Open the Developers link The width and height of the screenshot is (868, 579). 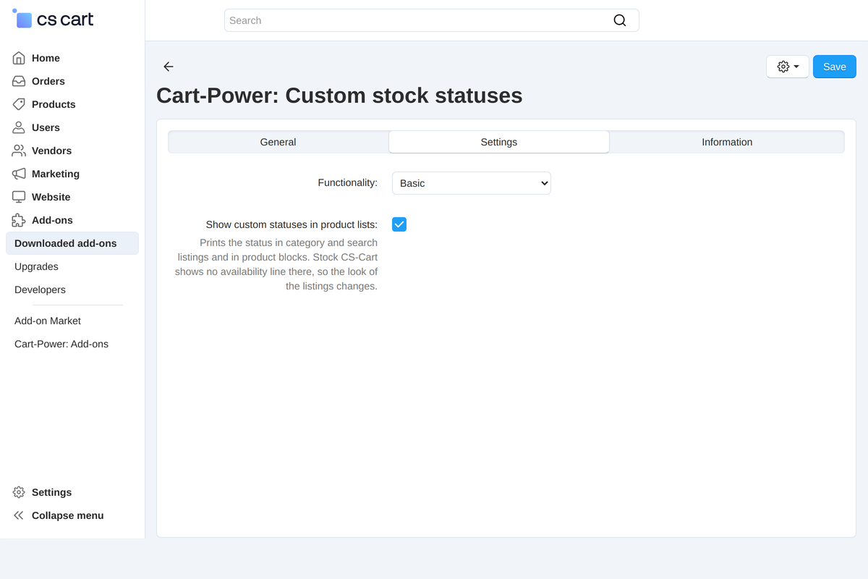40,289
